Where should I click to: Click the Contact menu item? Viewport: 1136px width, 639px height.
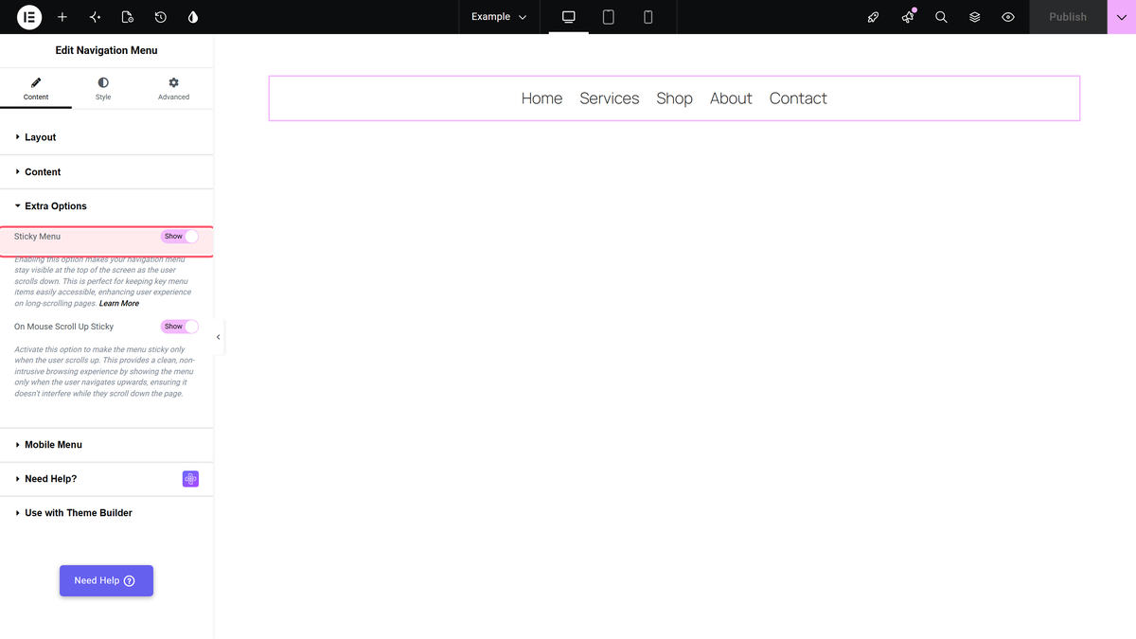click(x=798, y=98)
